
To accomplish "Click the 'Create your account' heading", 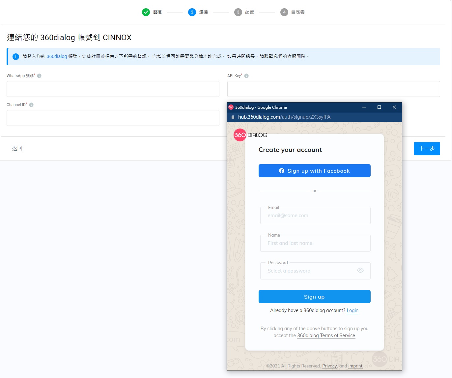I will coord(290,150).
